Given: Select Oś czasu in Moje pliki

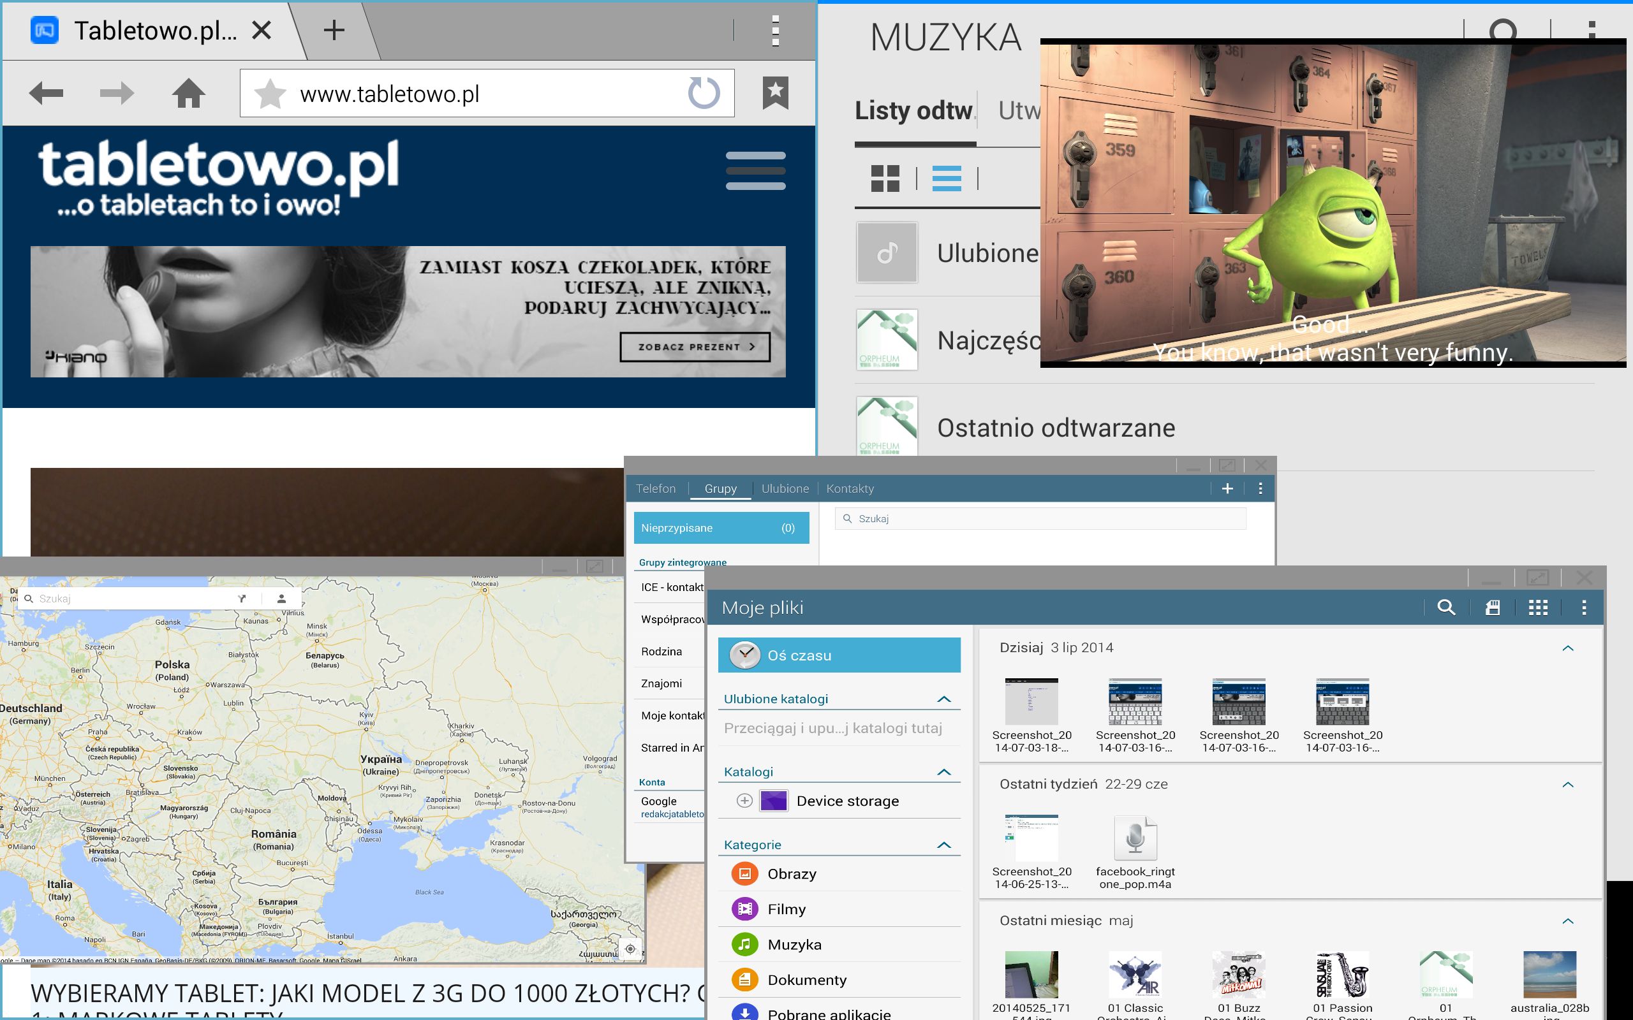Looking at the screenshot, I should pyautogui.click(x=839, y=655).
